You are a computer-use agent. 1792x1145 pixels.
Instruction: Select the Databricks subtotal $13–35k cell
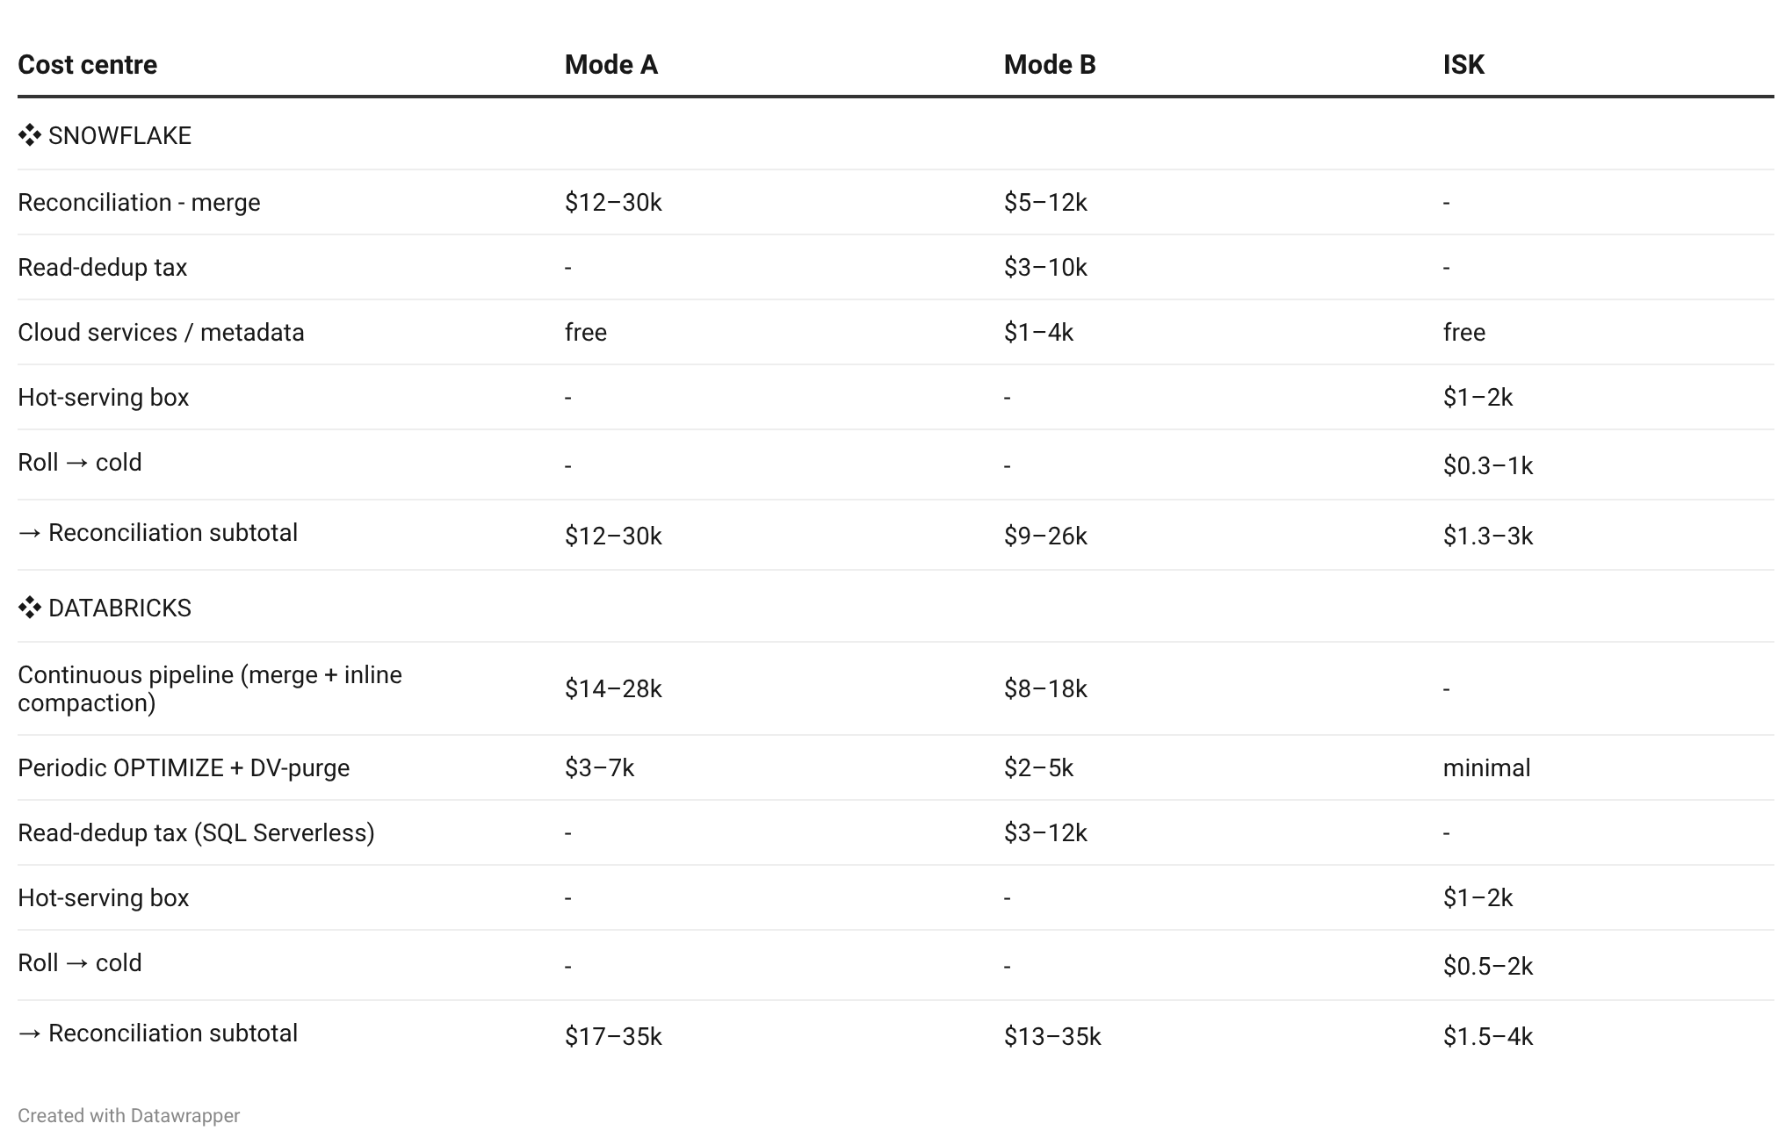coord(1052,1036)
